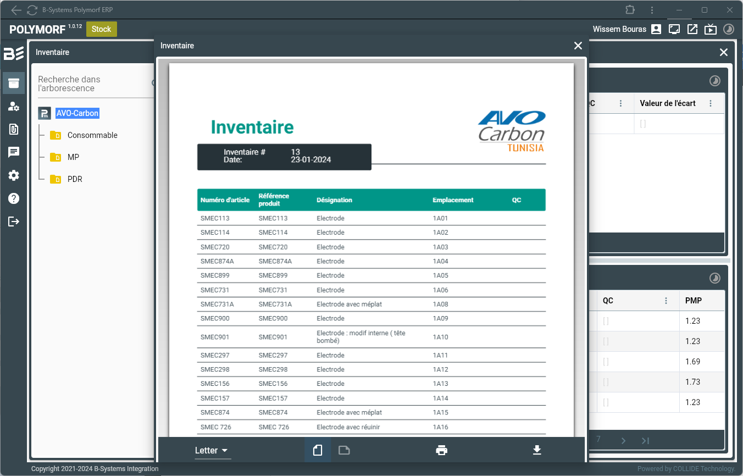
Task: Open the help question mark icon
Action: point(14,198)
